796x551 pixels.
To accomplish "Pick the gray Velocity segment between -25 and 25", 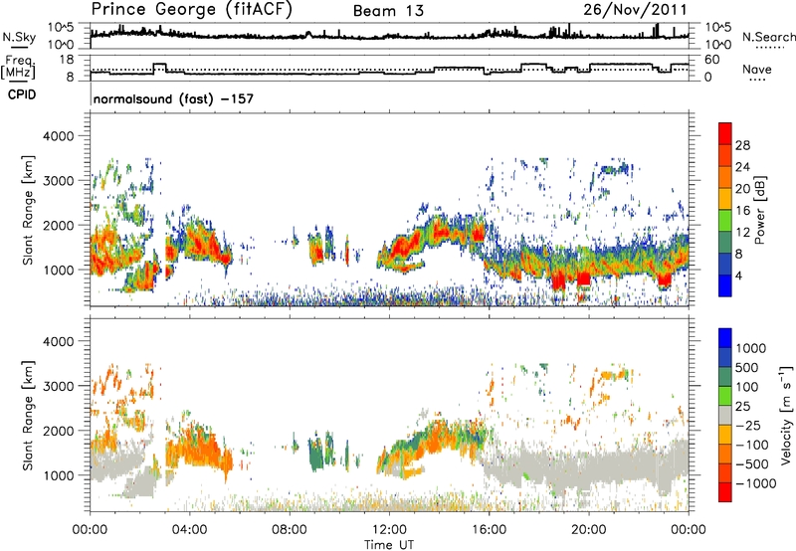I will tap(725, 415).
